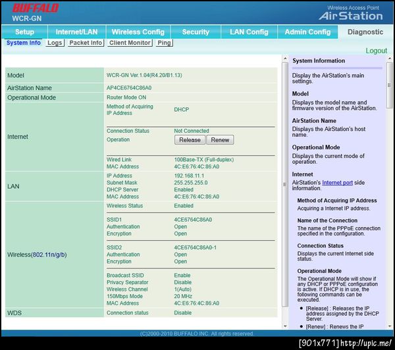Click the SSID1 value 4CE6764C86A0
This screenshot has width=395, height=350.
coord(193,220)
